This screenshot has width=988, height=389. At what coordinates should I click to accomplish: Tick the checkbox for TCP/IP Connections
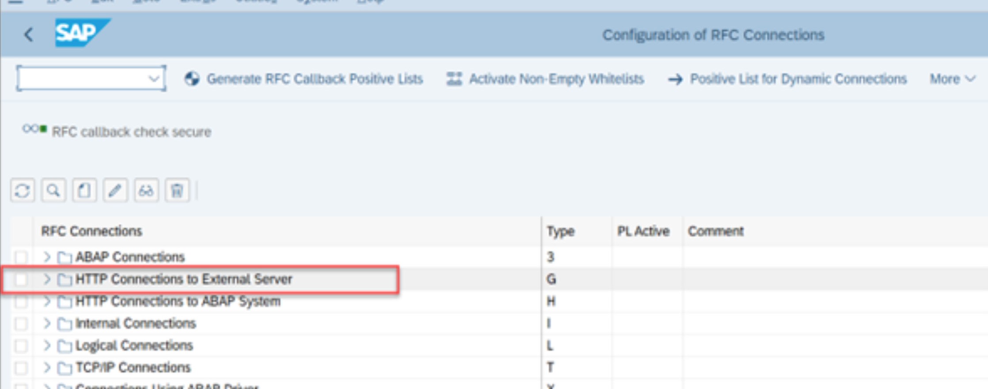[21, 368]
